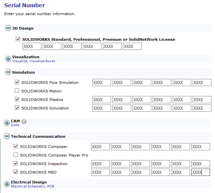Image resolution: width=215 pixels, height=193 pixels.
Task: Click first serial field for SOLIDWORKS Composer
Action: (x=100, y=147)
